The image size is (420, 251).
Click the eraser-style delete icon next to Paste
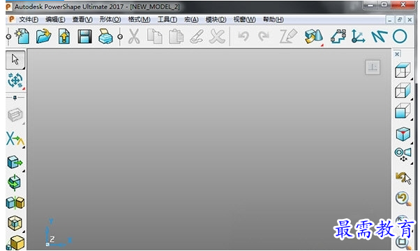coord(196,36)
